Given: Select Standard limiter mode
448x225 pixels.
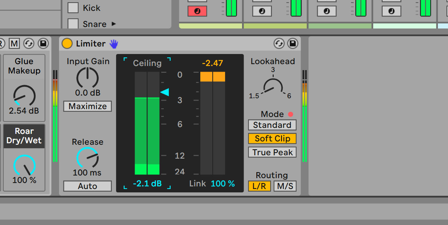Looking at the screenshot, I should 272,125.
